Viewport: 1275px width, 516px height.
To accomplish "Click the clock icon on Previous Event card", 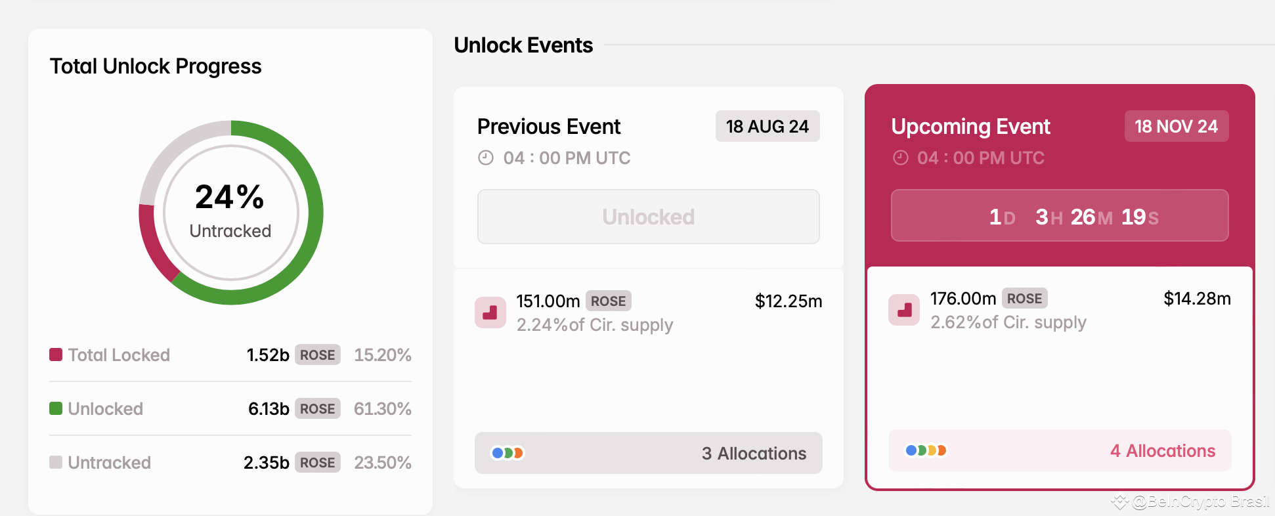I will (485, 158).
